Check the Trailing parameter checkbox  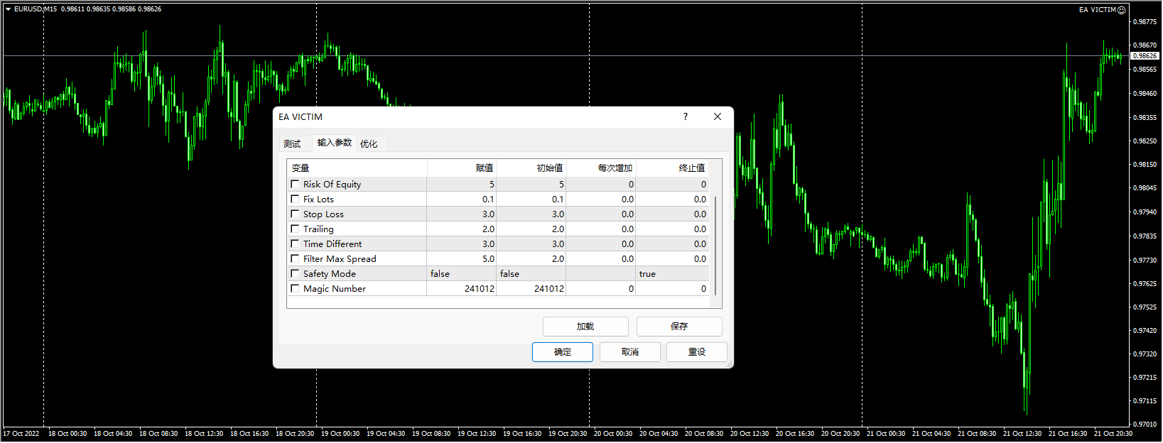(295, 229)
